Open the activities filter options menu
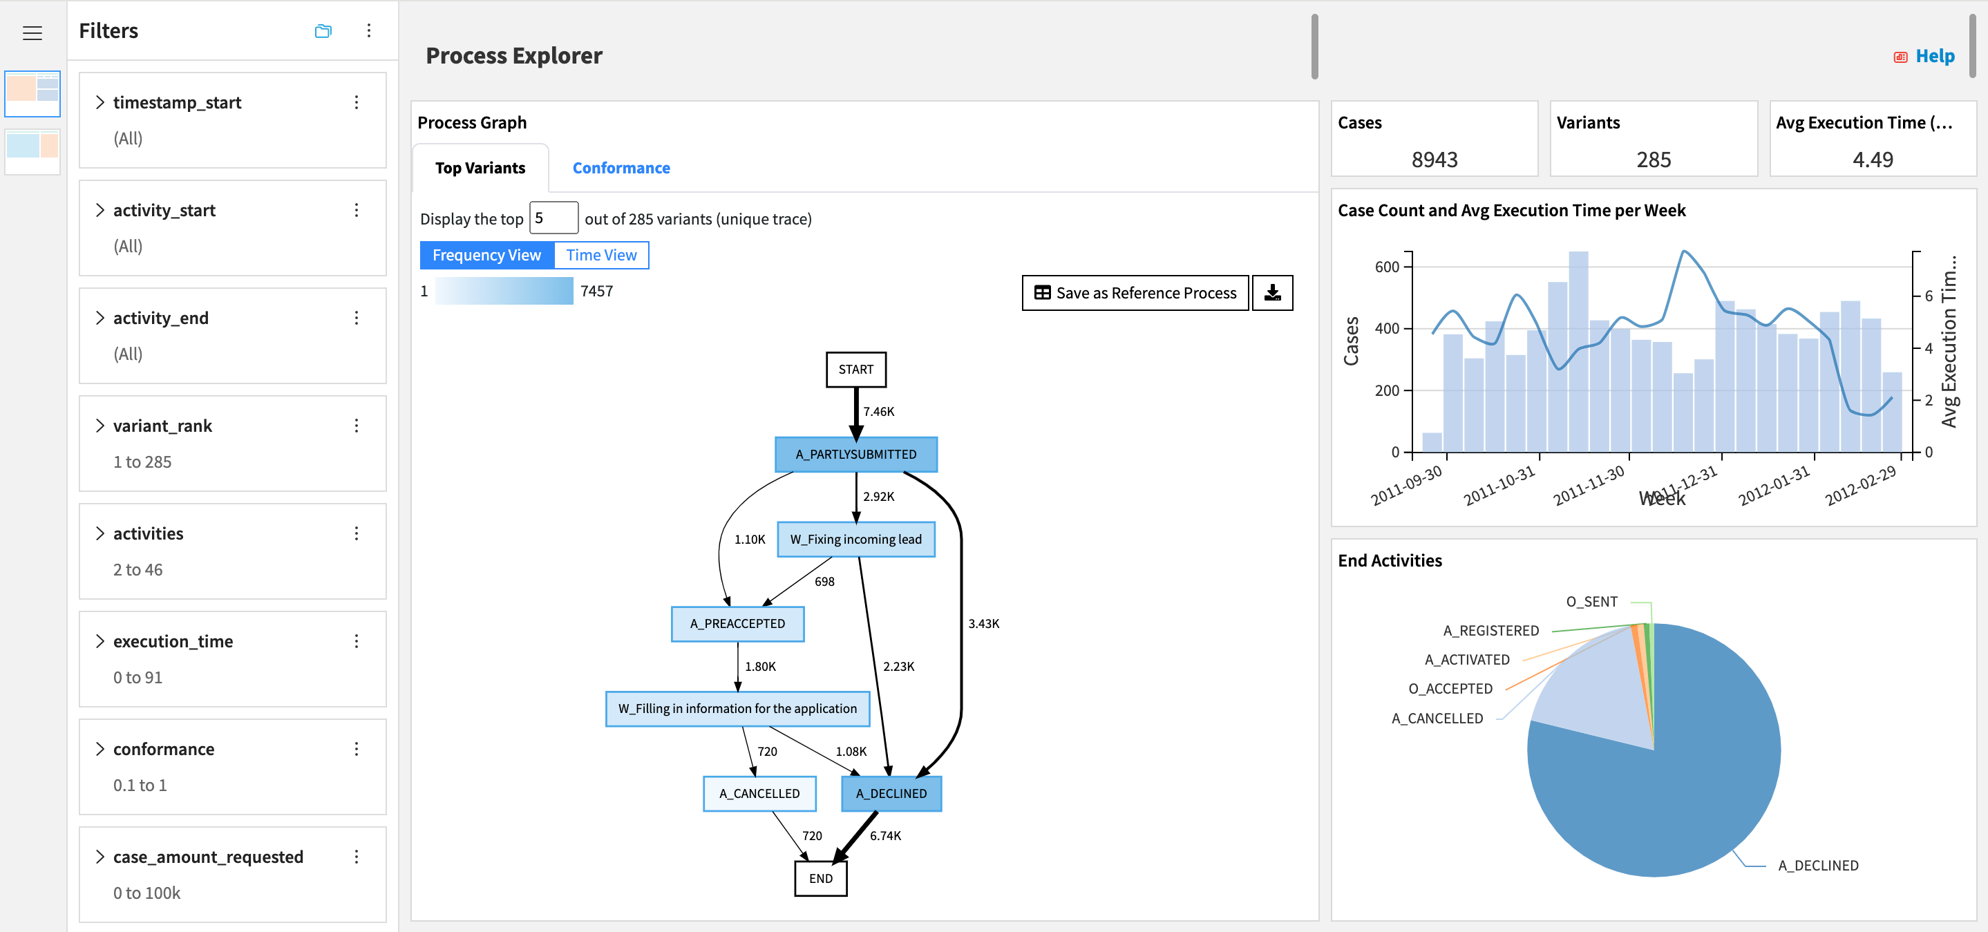Screen dimensions: 1988x932 [x=356, y=533]
